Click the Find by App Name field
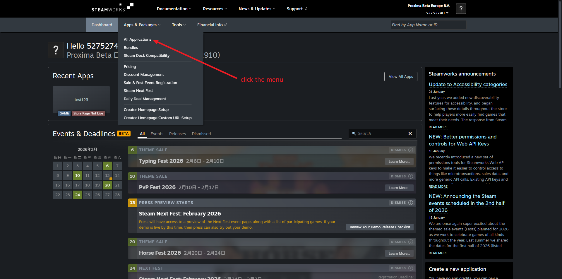The width and height of the screenshot is (562, 279). coord(428,25)
